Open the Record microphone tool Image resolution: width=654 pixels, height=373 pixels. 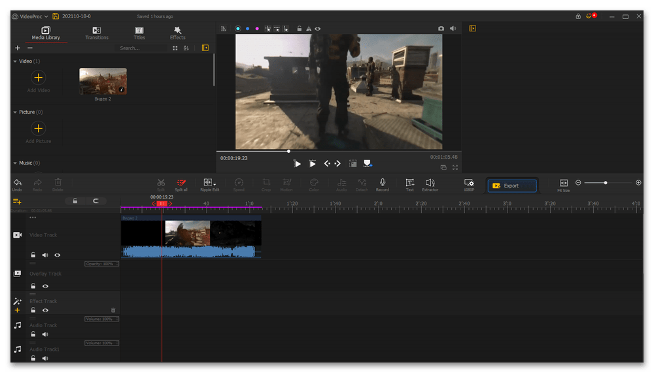pos(383,183)
